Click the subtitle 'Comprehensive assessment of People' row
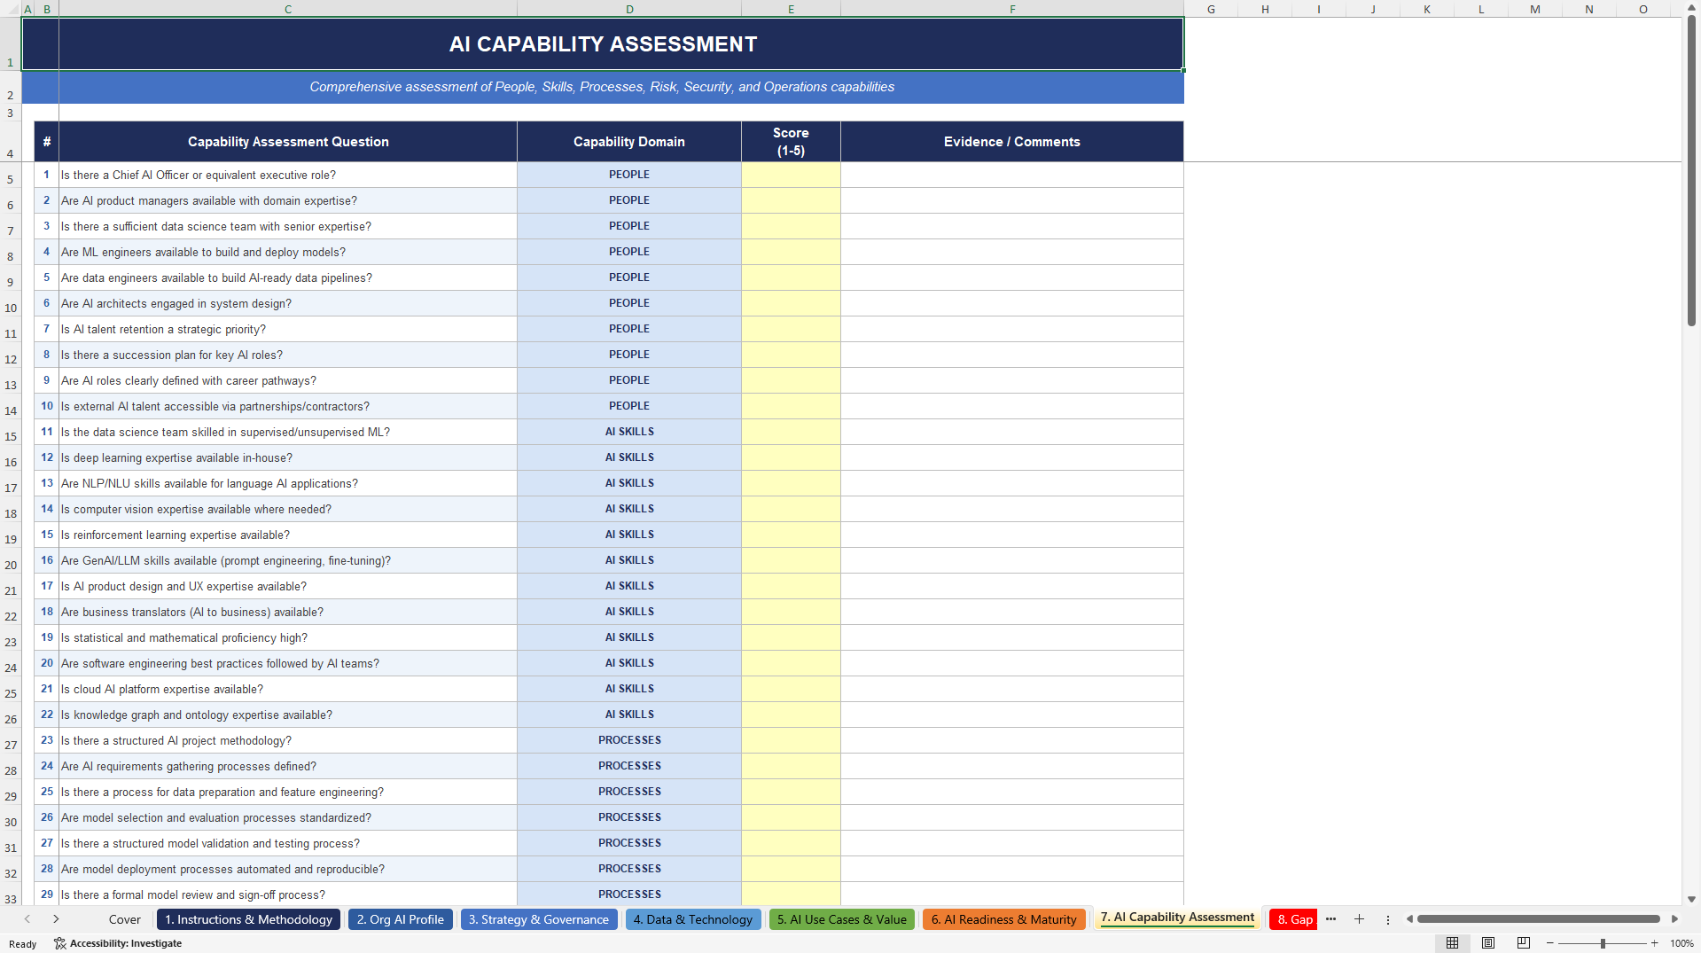This screenshot has width=1701, height=953. tap(602, 87)
